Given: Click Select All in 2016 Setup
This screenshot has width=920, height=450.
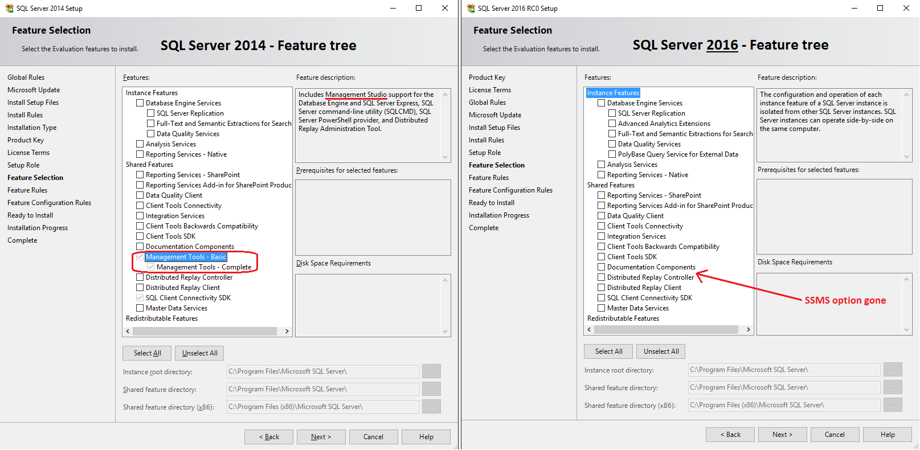Looking at the screenshot, I should click(x=608, y=351).
